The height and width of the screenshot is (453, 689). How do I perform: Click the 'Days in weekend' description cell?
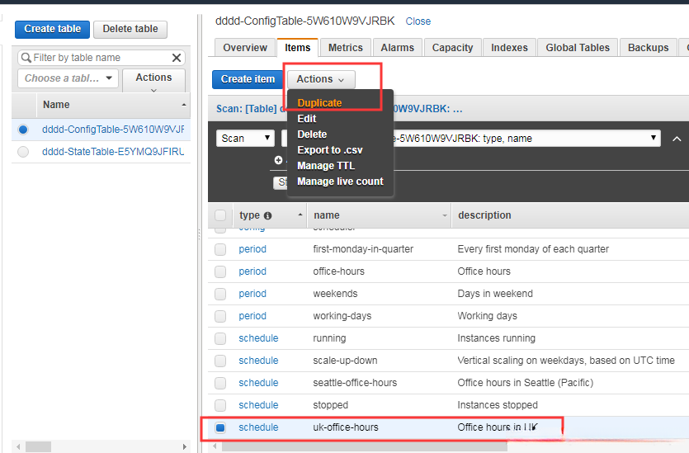click(495, 294)
